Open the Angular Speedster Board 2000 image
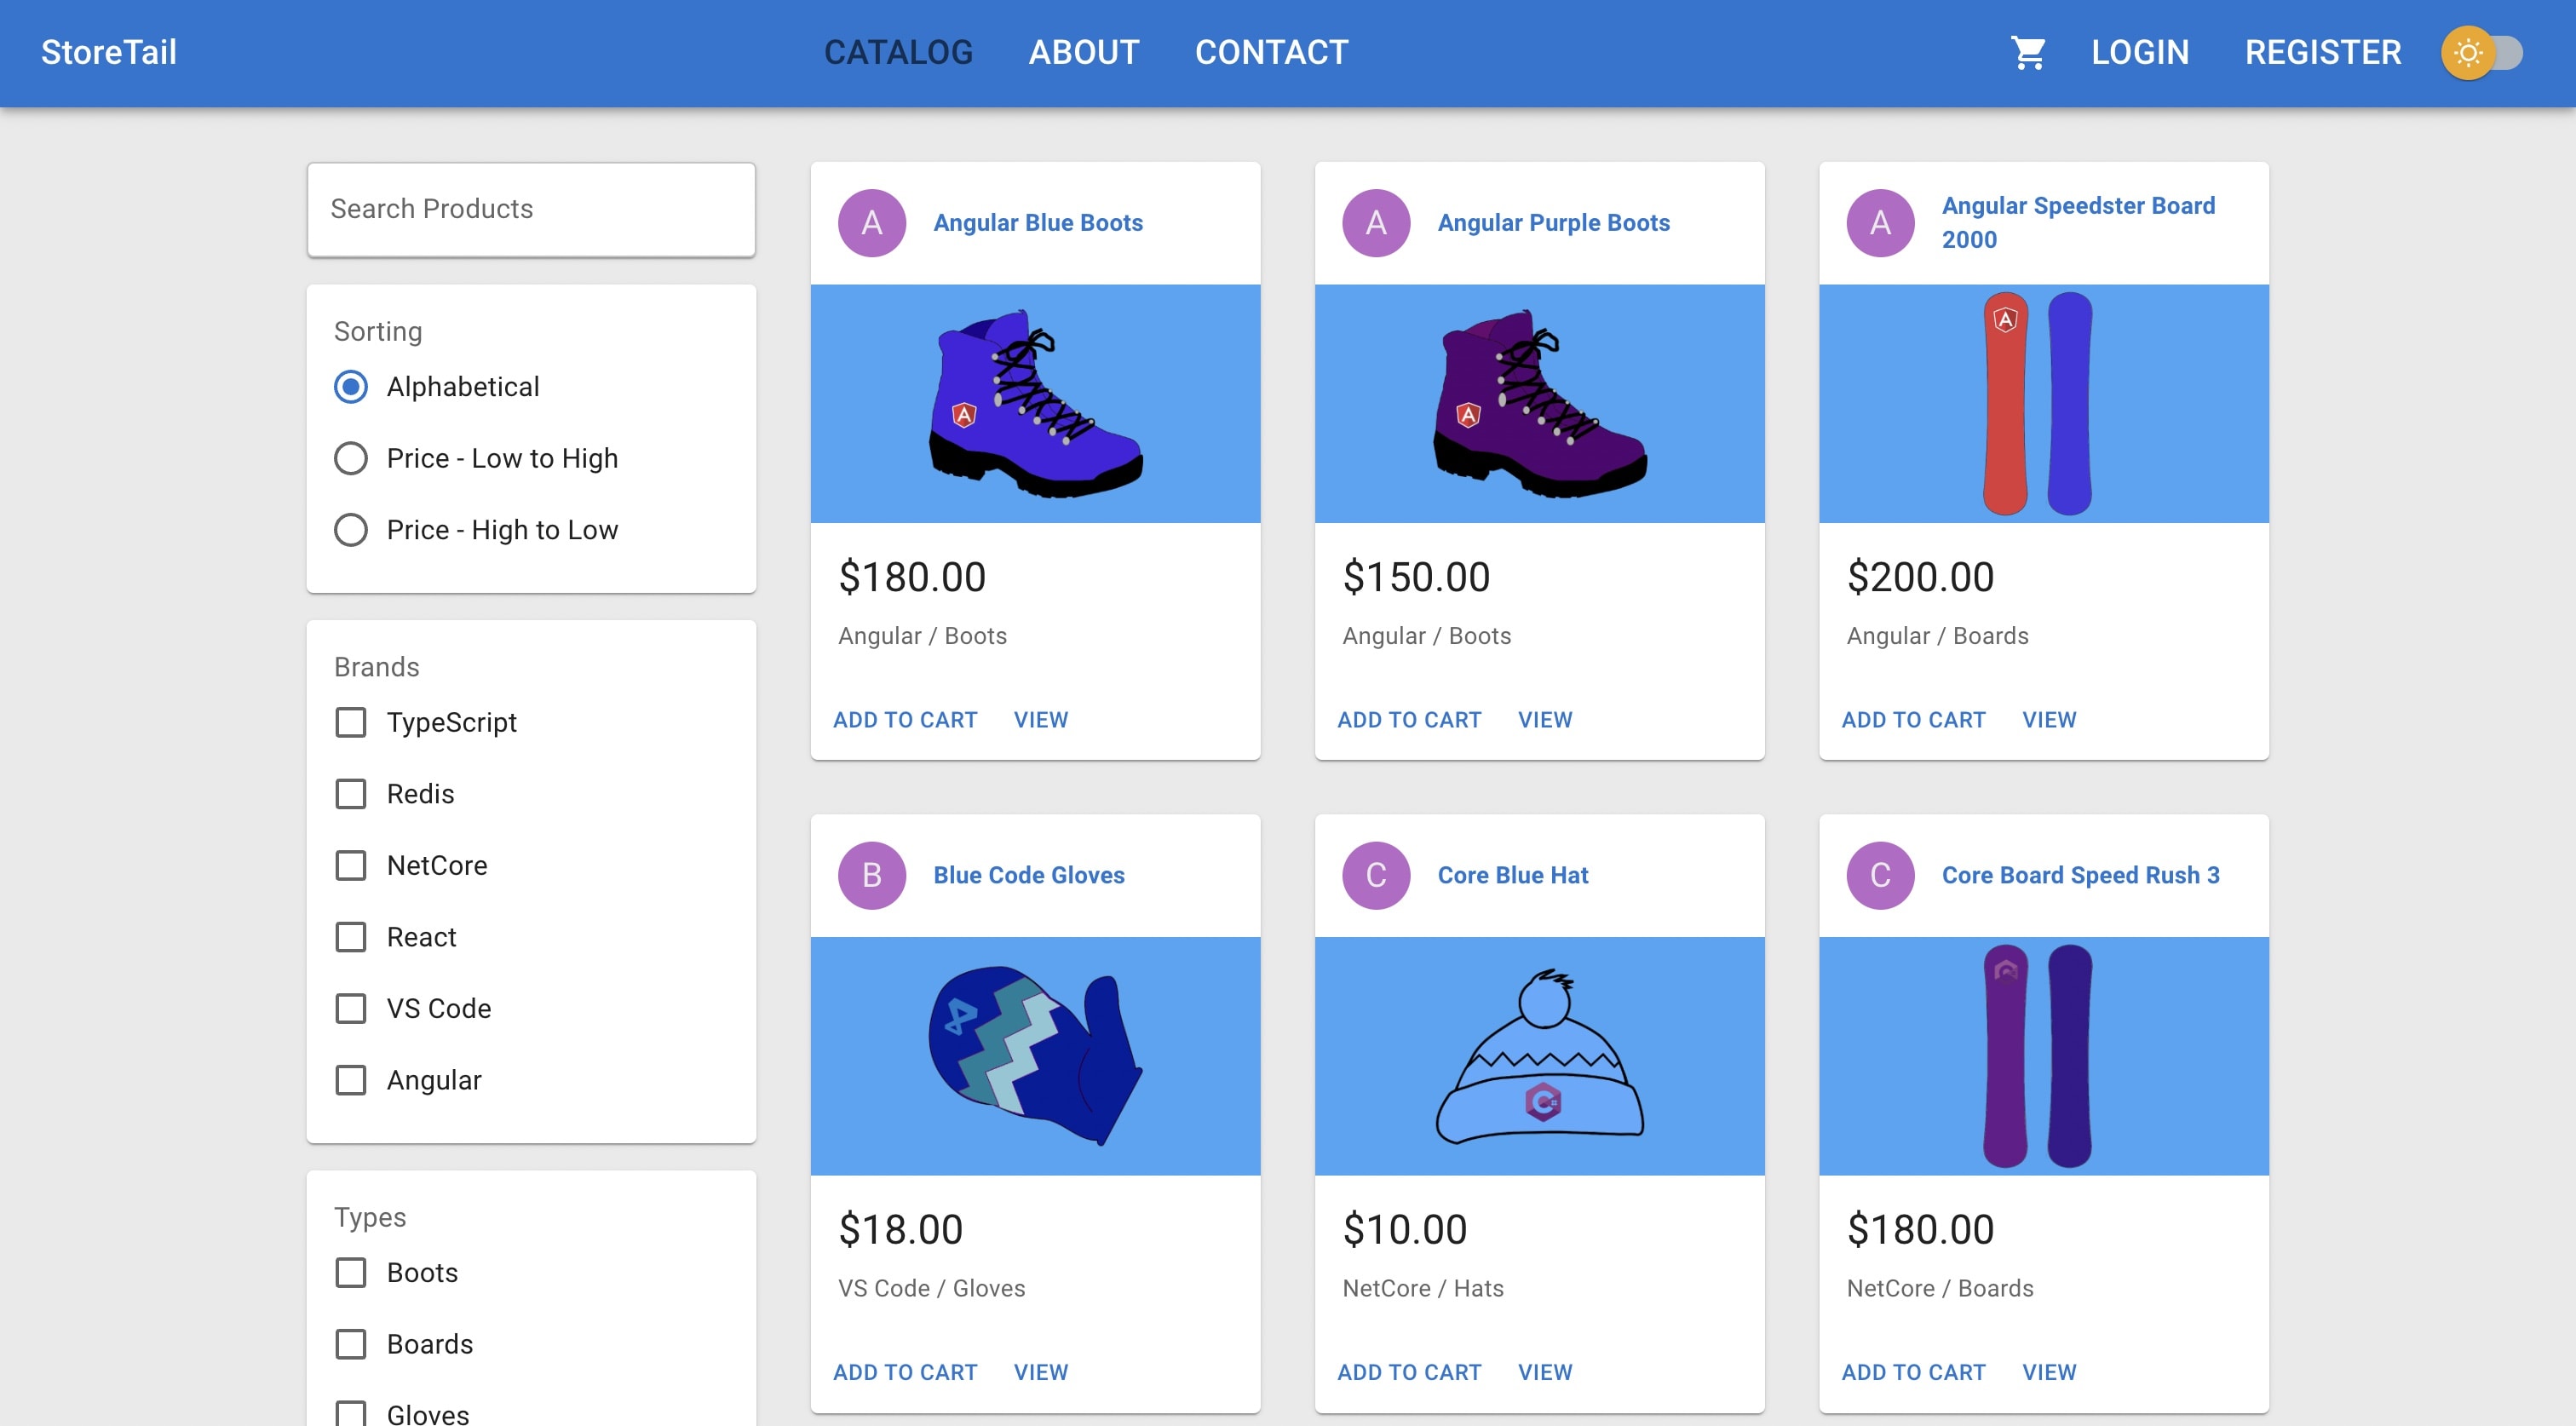This screenshot has width=2576, height=1426. point(2043,404)
